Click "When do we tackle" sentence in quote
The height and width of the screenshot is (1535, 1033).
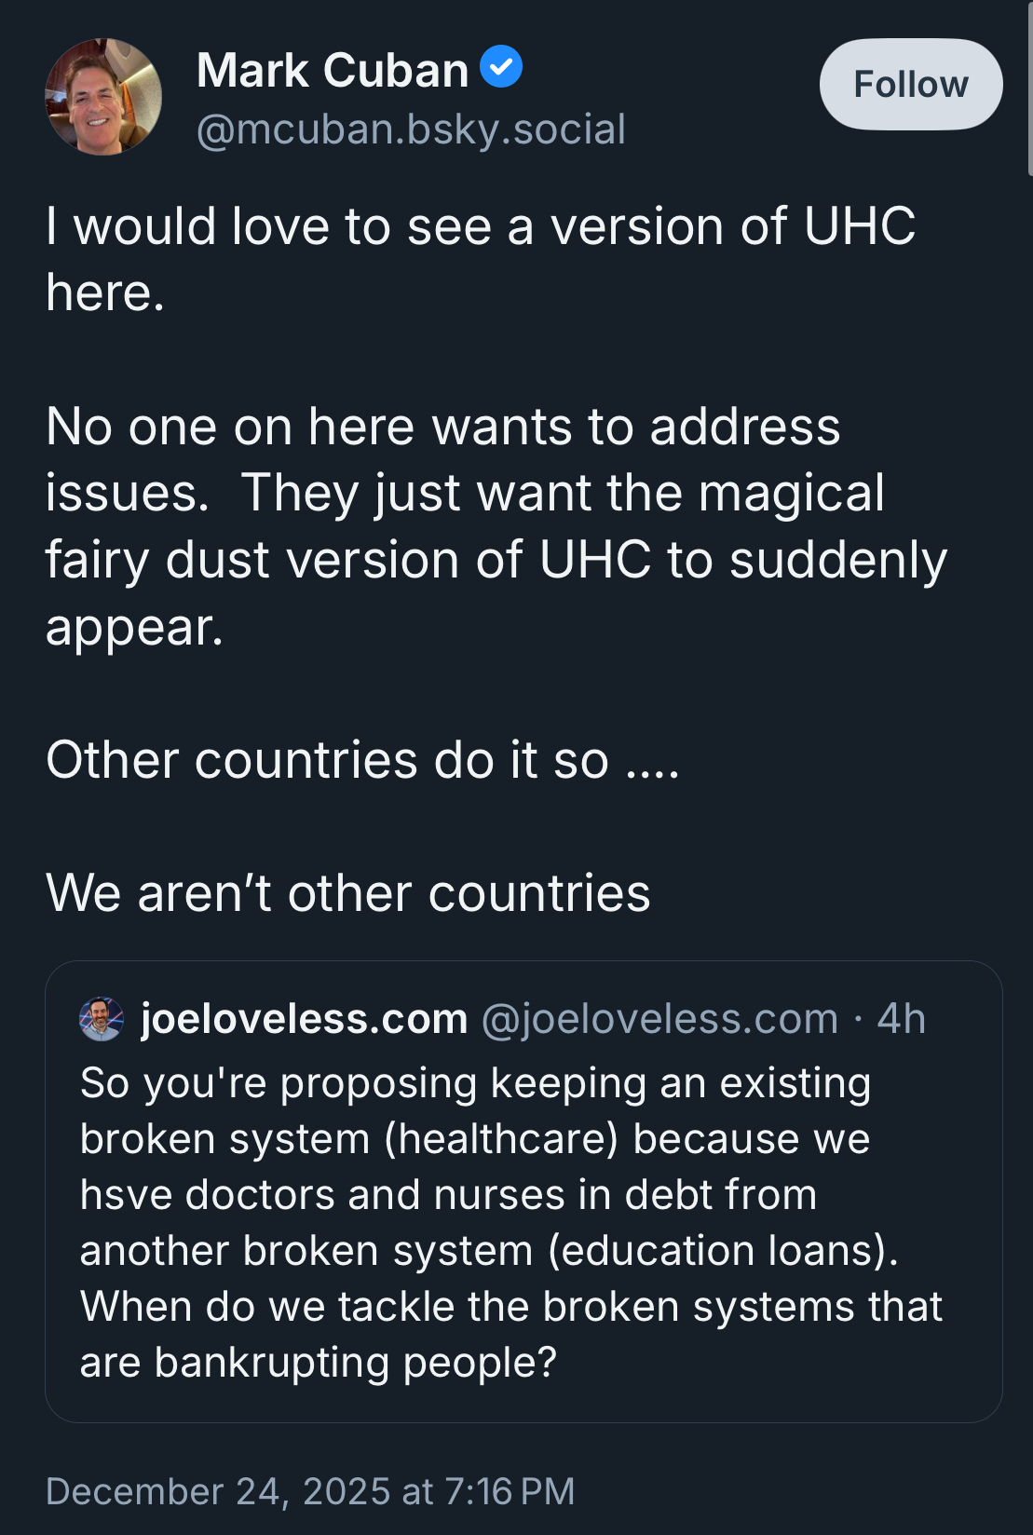coord(510,1307)
